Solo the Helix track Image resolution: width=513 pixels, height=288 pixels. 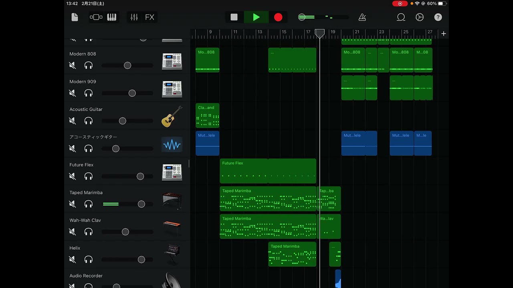pos(89,259)
